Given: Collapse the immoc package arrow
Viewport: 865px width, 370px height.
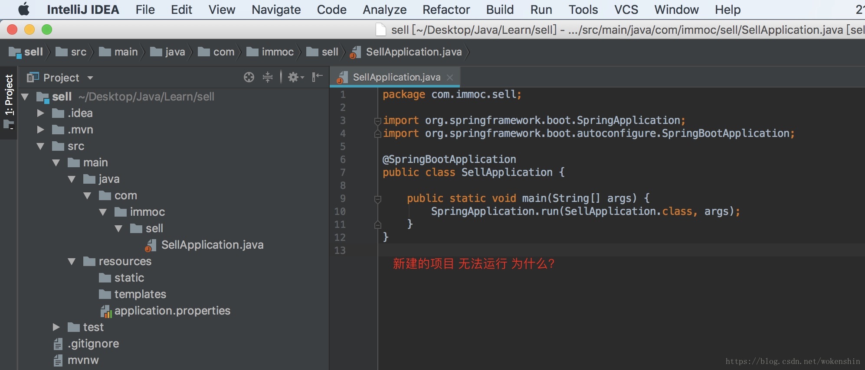Looking at the screenshot, I should click(103, 212).
